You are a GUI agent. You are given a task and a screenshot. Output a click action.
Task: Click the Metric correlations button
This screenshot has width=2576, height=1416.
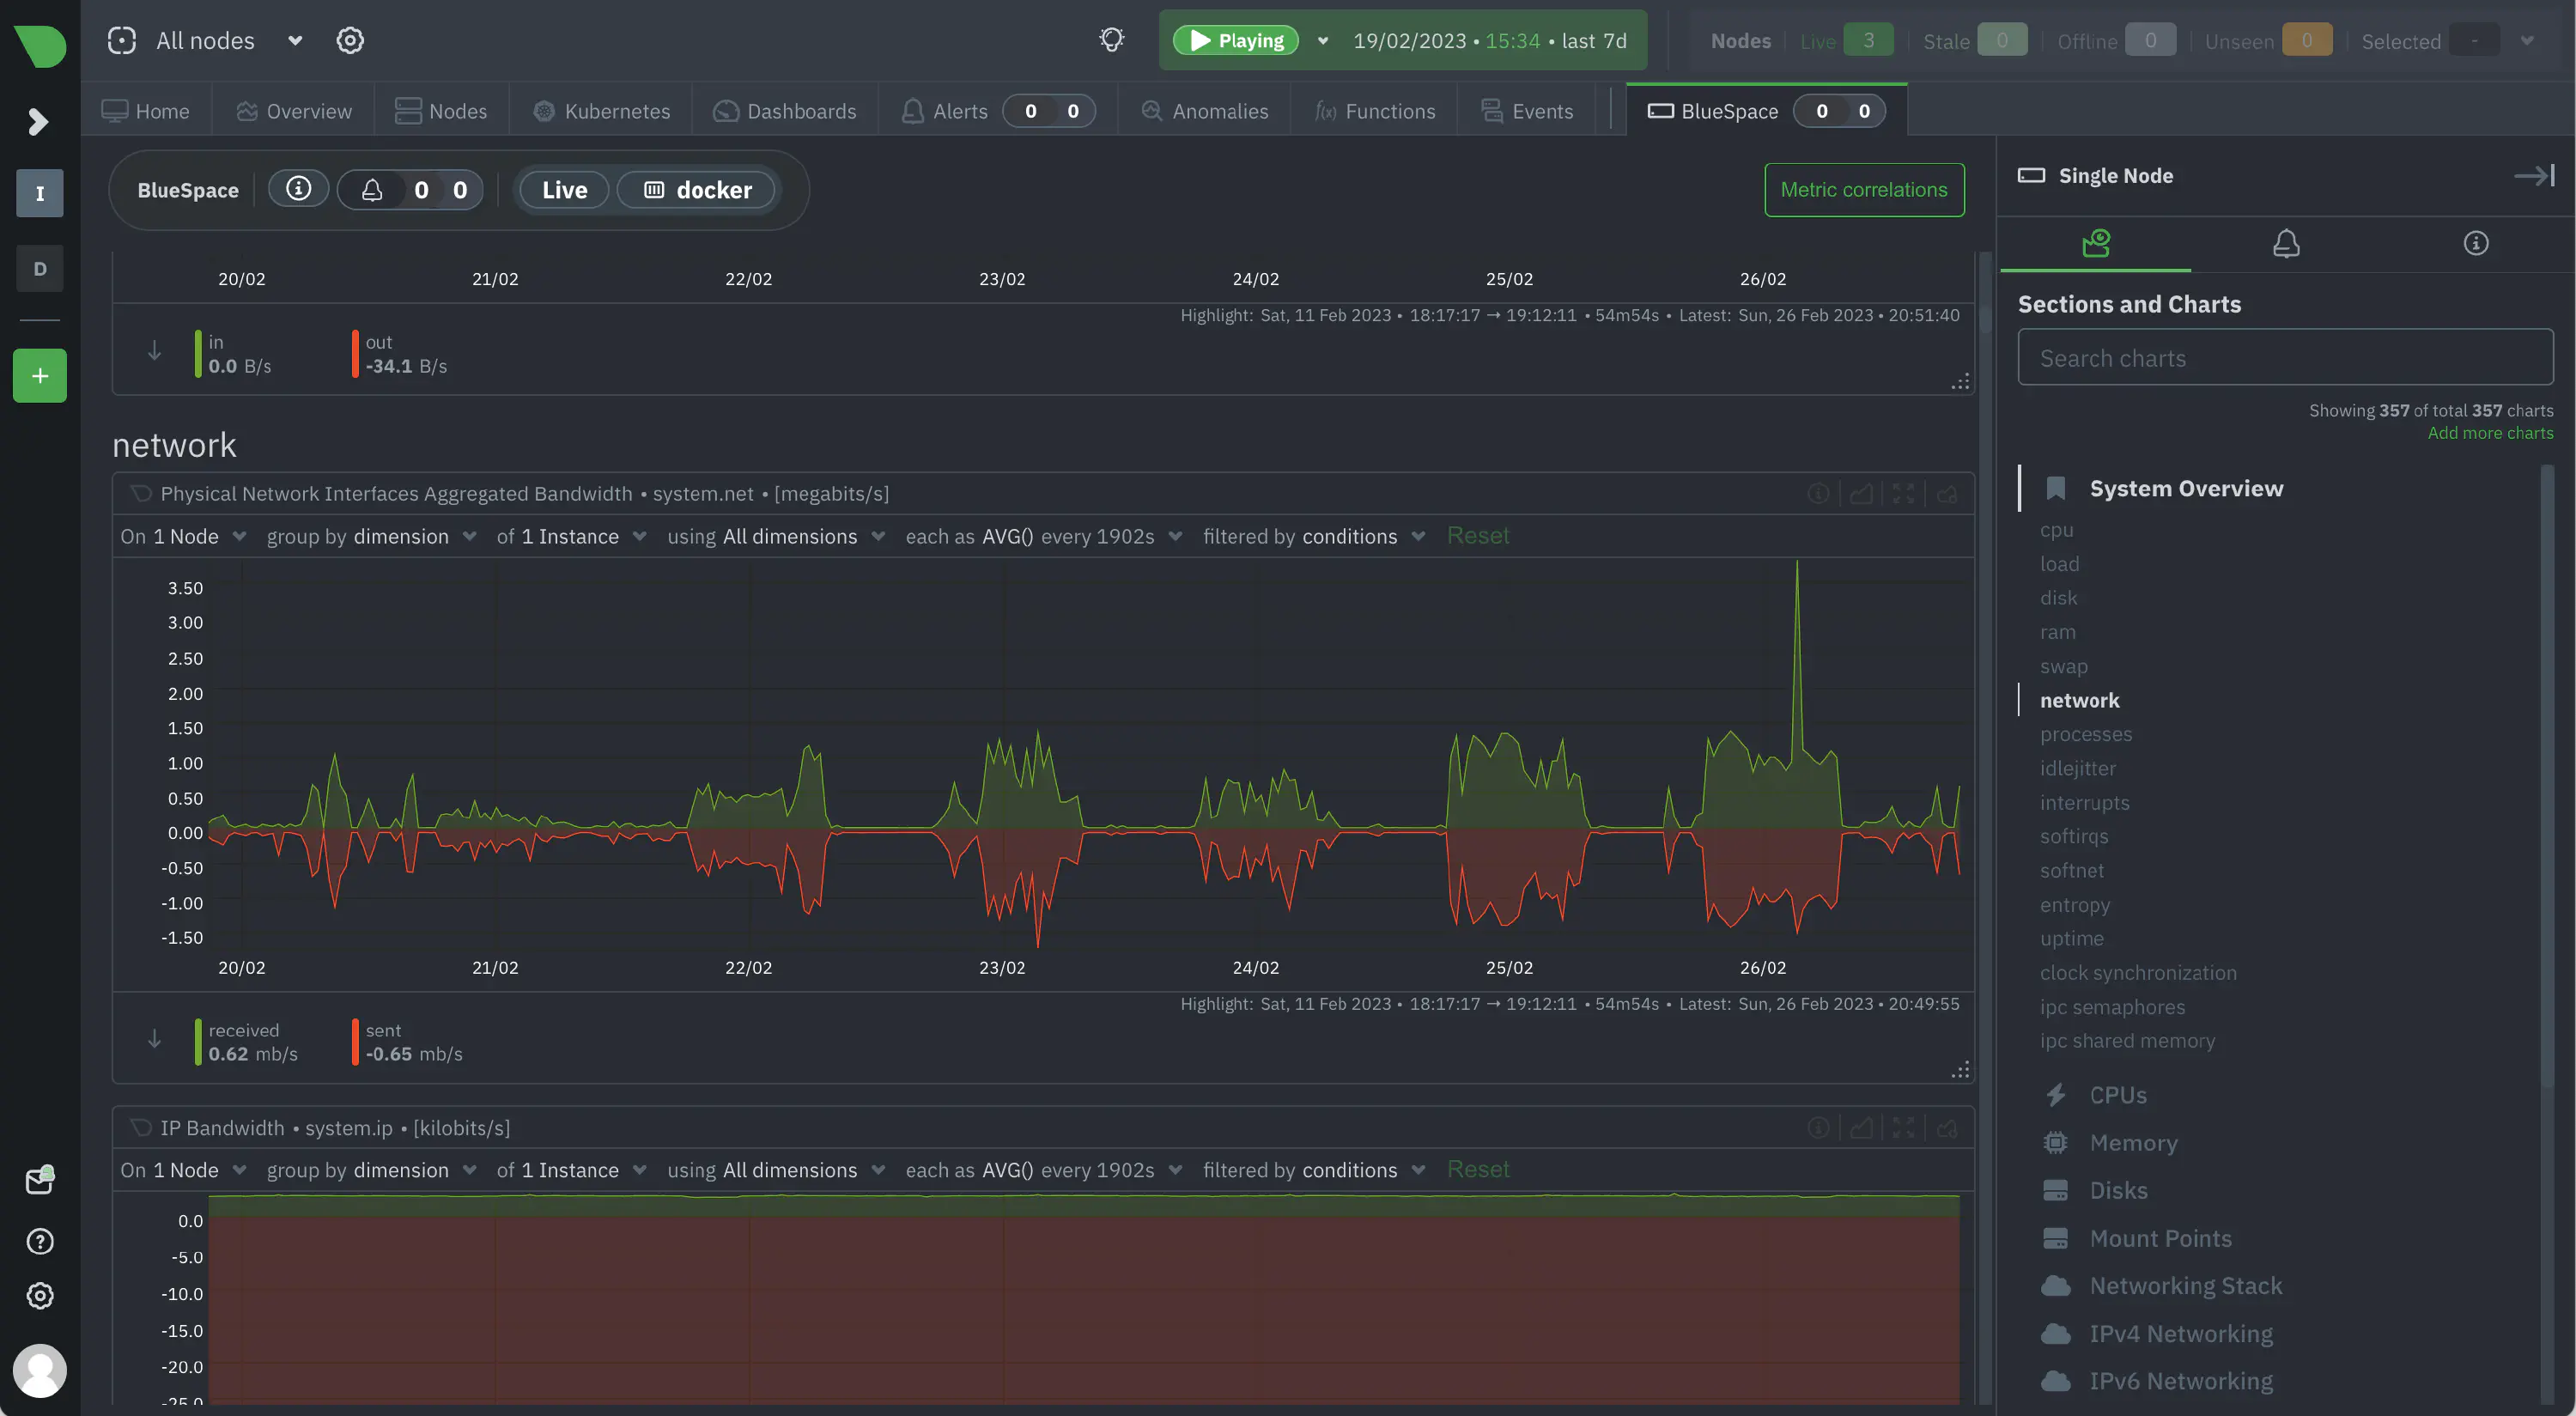(1863, 190)
